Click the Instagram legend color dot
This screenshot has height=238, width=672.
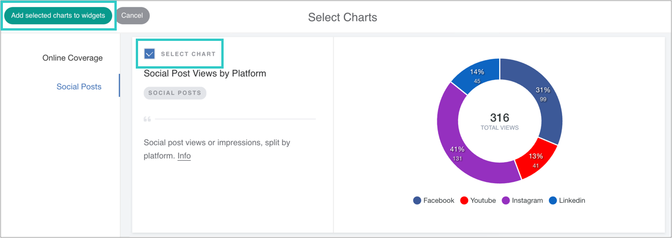coord(506,201)
